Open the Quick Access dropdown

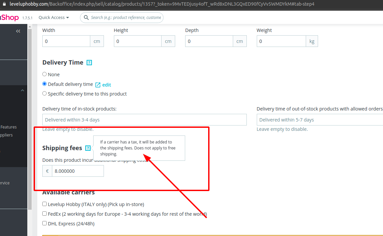tap(53, 17)
